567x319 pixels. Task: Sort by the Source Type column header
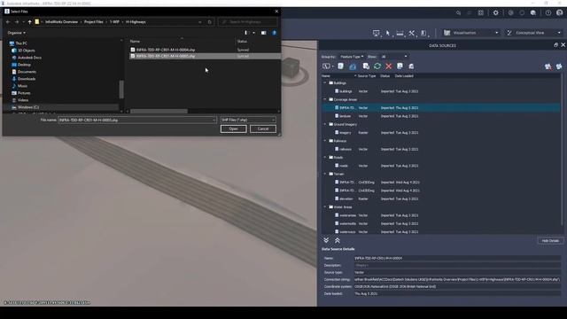tap(367, 76)
